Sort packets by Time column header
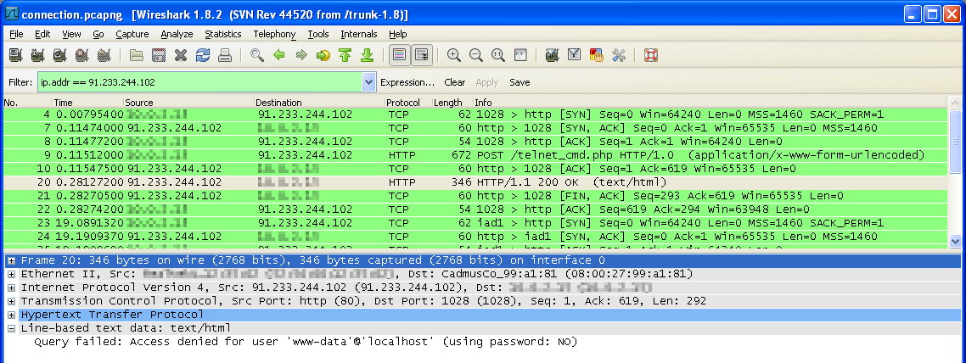This screenshot has width=966, height=363. (87, 103)
